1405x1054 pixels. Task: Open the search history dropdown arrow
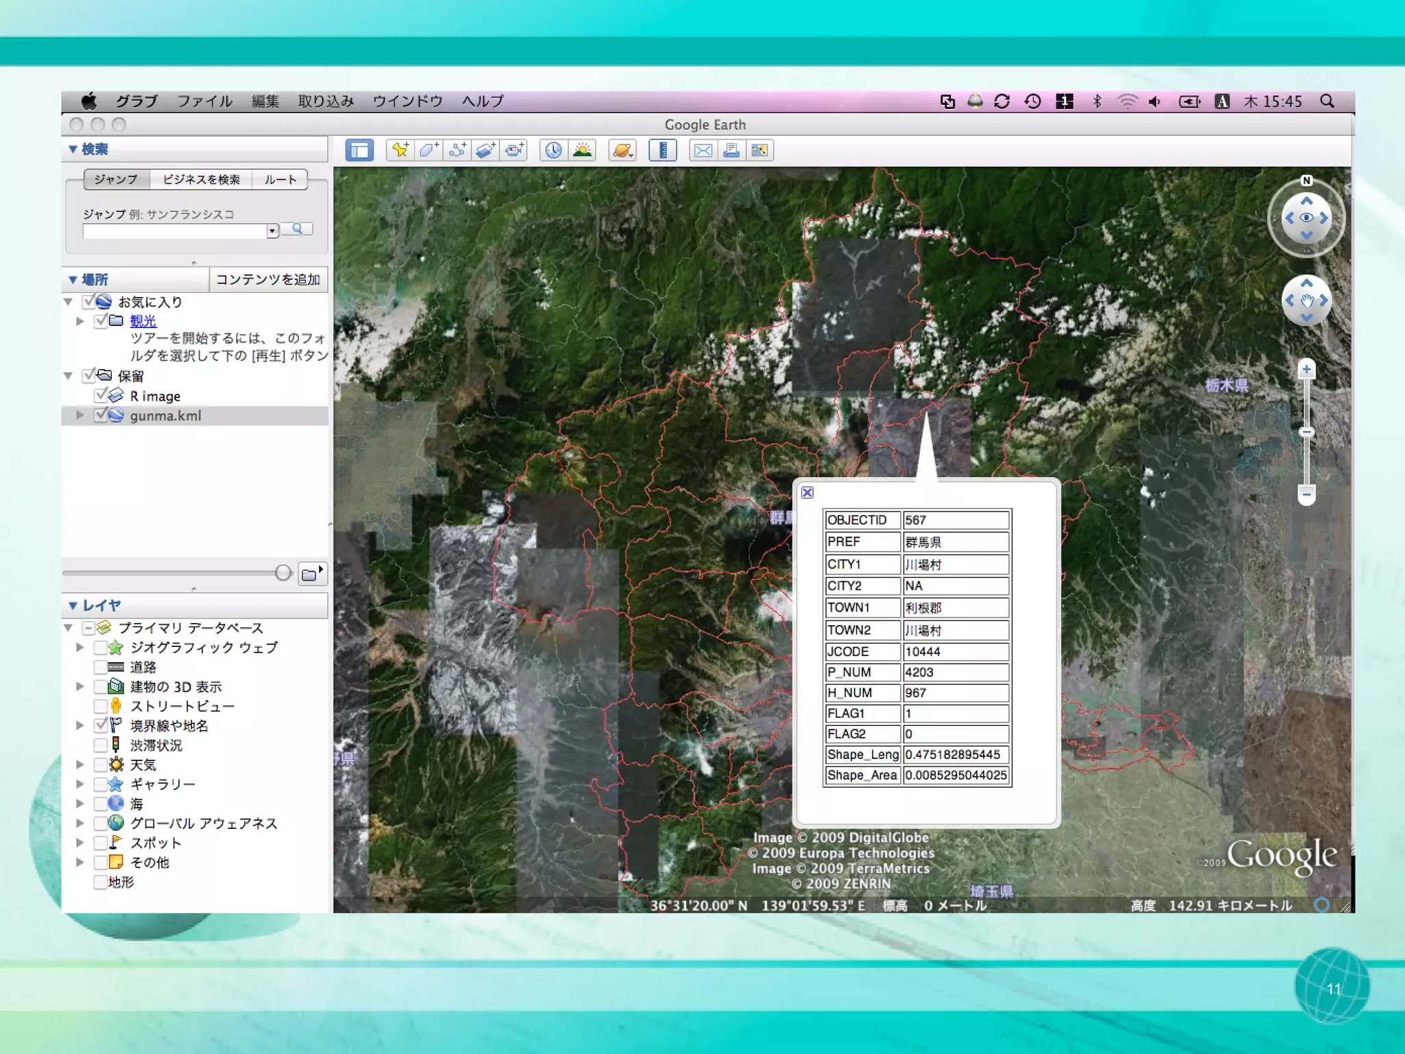point(272,231)
